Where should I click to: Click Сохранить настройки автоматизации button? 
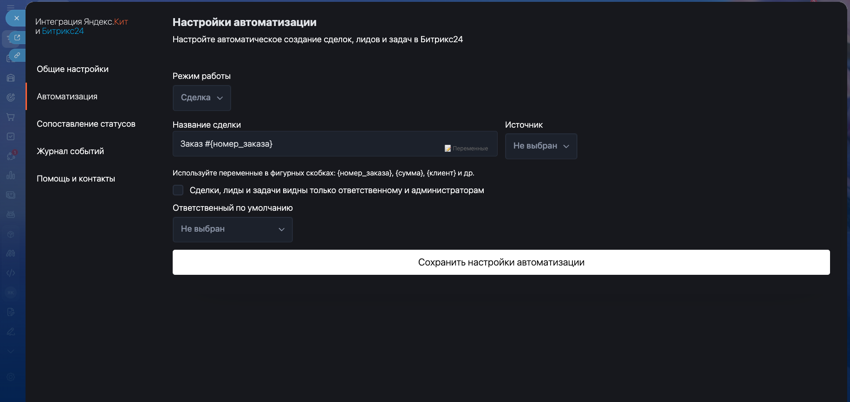click(x=501, y=262)
